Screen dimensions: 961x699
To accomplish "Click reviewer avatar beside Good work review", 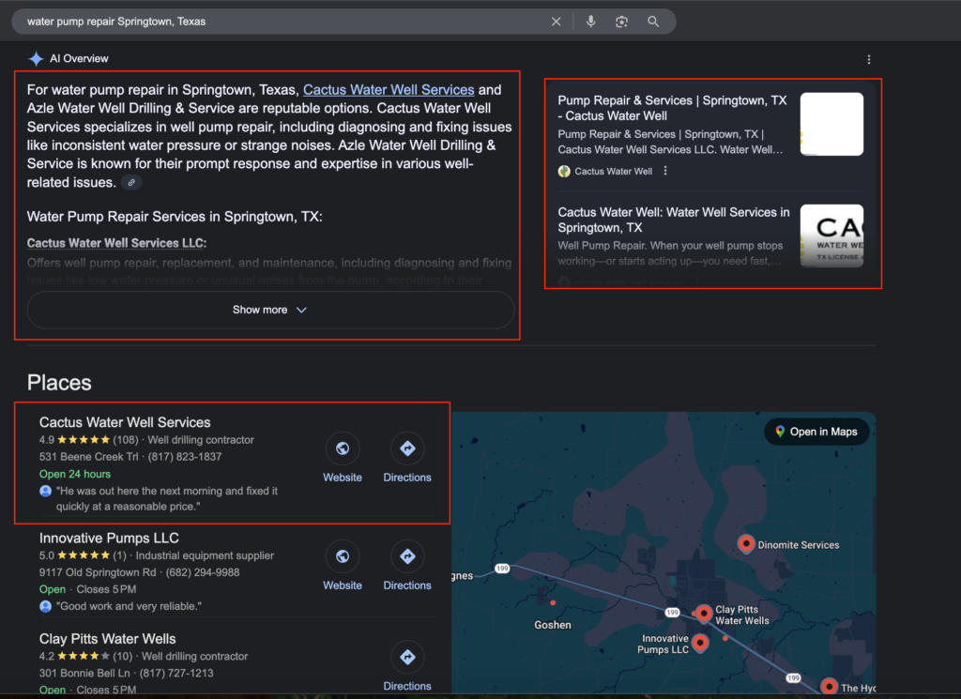I will pyautogui.click(x=45, y=606).
